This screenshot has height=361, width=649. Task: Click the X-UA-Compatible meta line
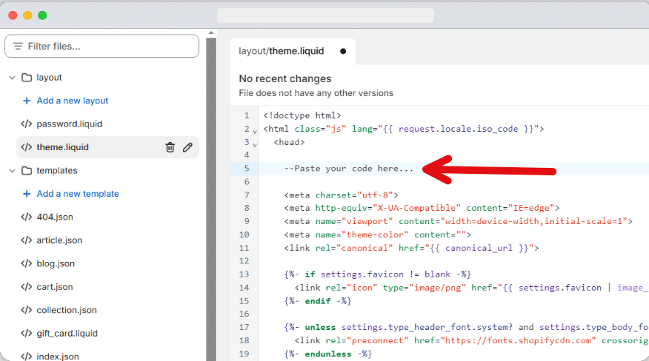click(x=422, y=208)
